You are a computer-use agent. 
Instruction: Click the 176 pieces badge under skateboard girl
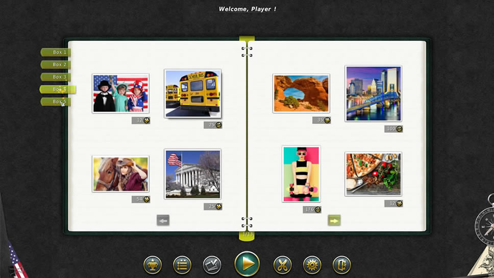(312, 209)
